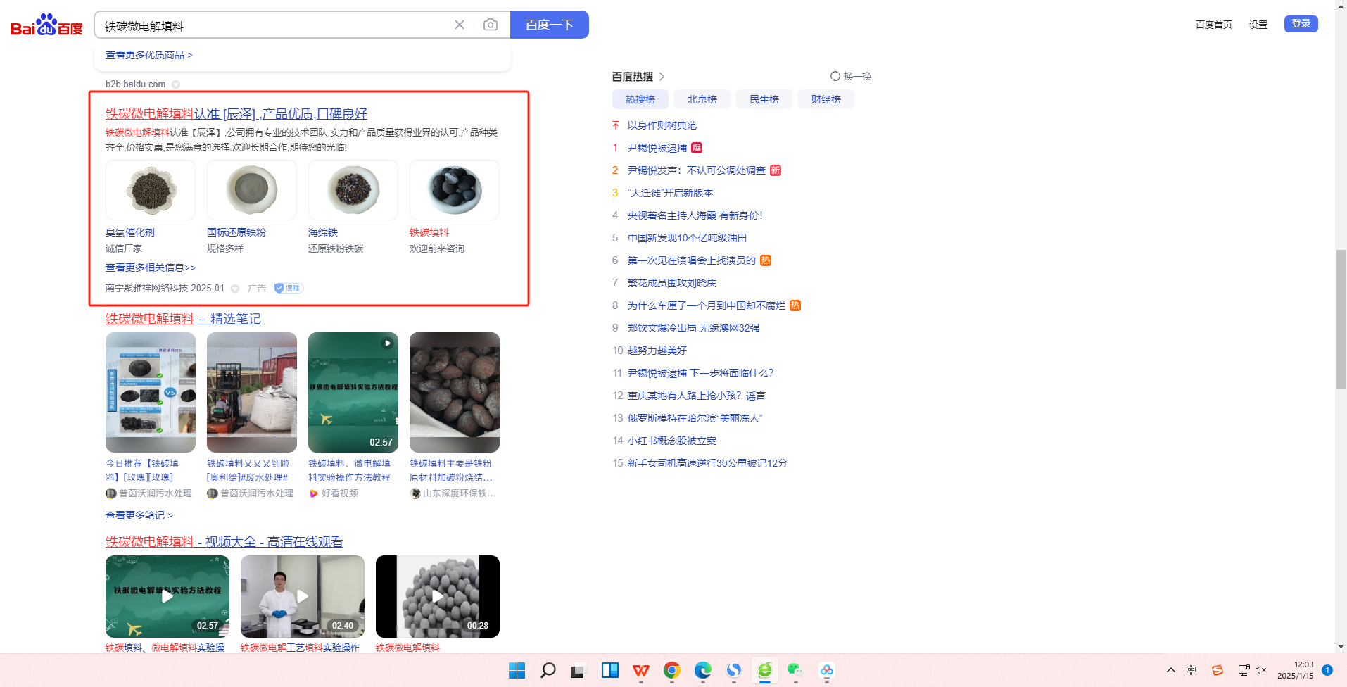Click the muted volume tray icon
The width and height of the screenshot is (1347, 687).
[x=1260, y=670]
